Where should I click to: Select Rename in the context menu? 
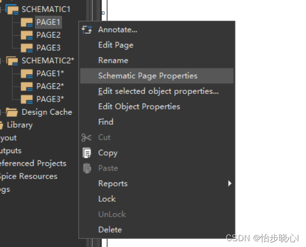pyautogui.click(x=113, y=60)
